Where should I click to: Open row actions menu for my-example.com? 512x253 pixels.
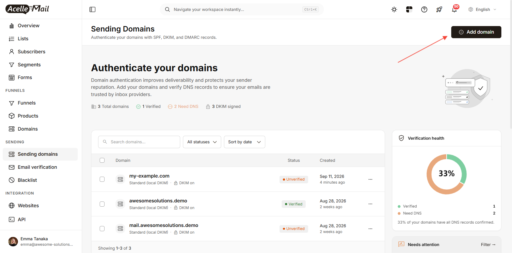coord(370,179)
